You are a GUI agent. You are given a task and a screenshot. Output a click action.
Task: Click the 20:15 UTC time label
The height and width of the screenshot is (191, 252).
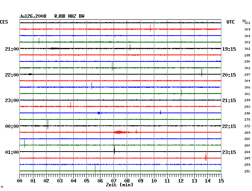point(229,75)
